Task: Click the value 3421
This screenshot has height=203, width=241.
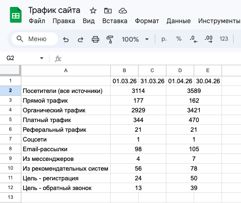Action: point(194,110)
